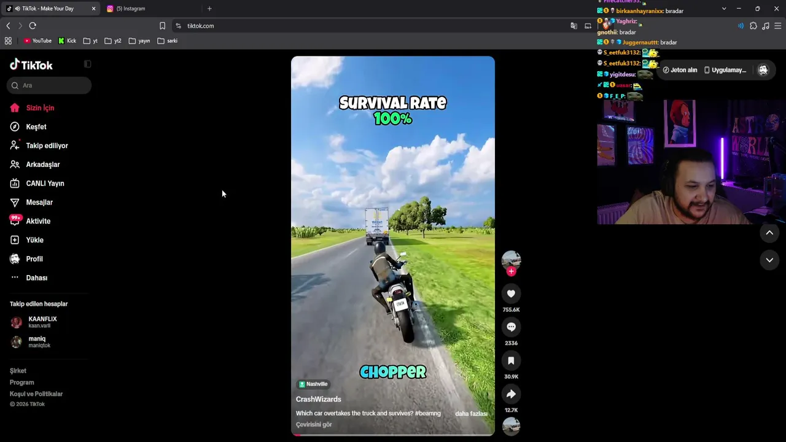Open the Nashville location tag
786x442 pixels.
(313, 384)
